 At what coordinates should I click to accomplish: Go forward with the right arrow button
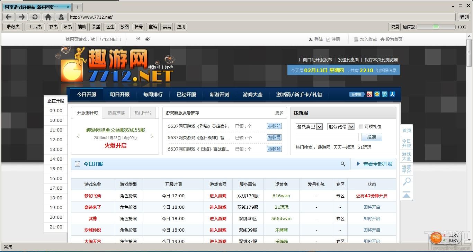(x=21, y=17)
